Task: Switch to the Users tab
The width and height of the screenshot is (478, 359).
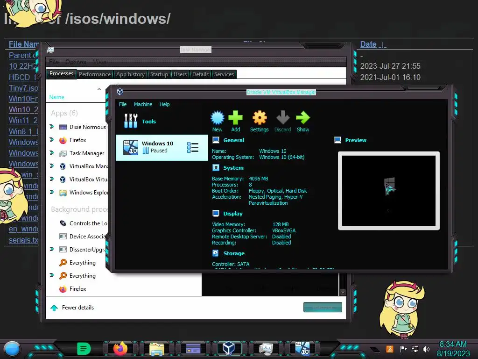Action: (x=180, y=74)
